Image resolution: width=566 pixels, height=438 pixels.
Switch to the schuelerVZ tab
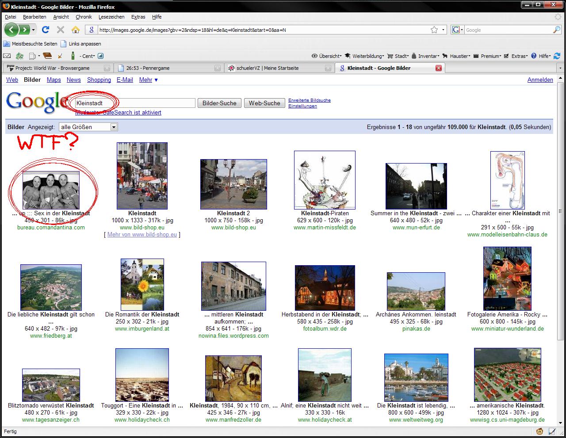[279, 68]
